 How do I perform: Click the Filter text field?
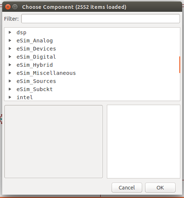101,19
